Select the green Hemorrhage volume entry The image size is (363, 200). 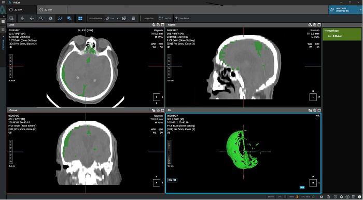click(342, 34)
